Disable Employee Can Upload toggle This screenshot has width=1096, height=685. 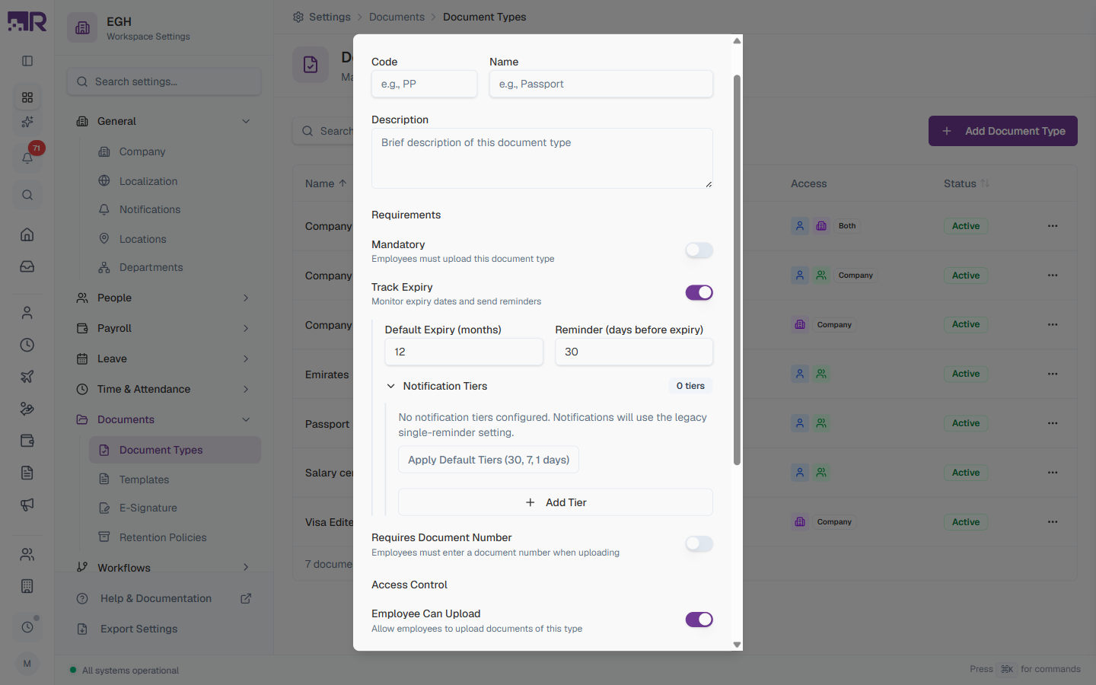pos(699,620)
